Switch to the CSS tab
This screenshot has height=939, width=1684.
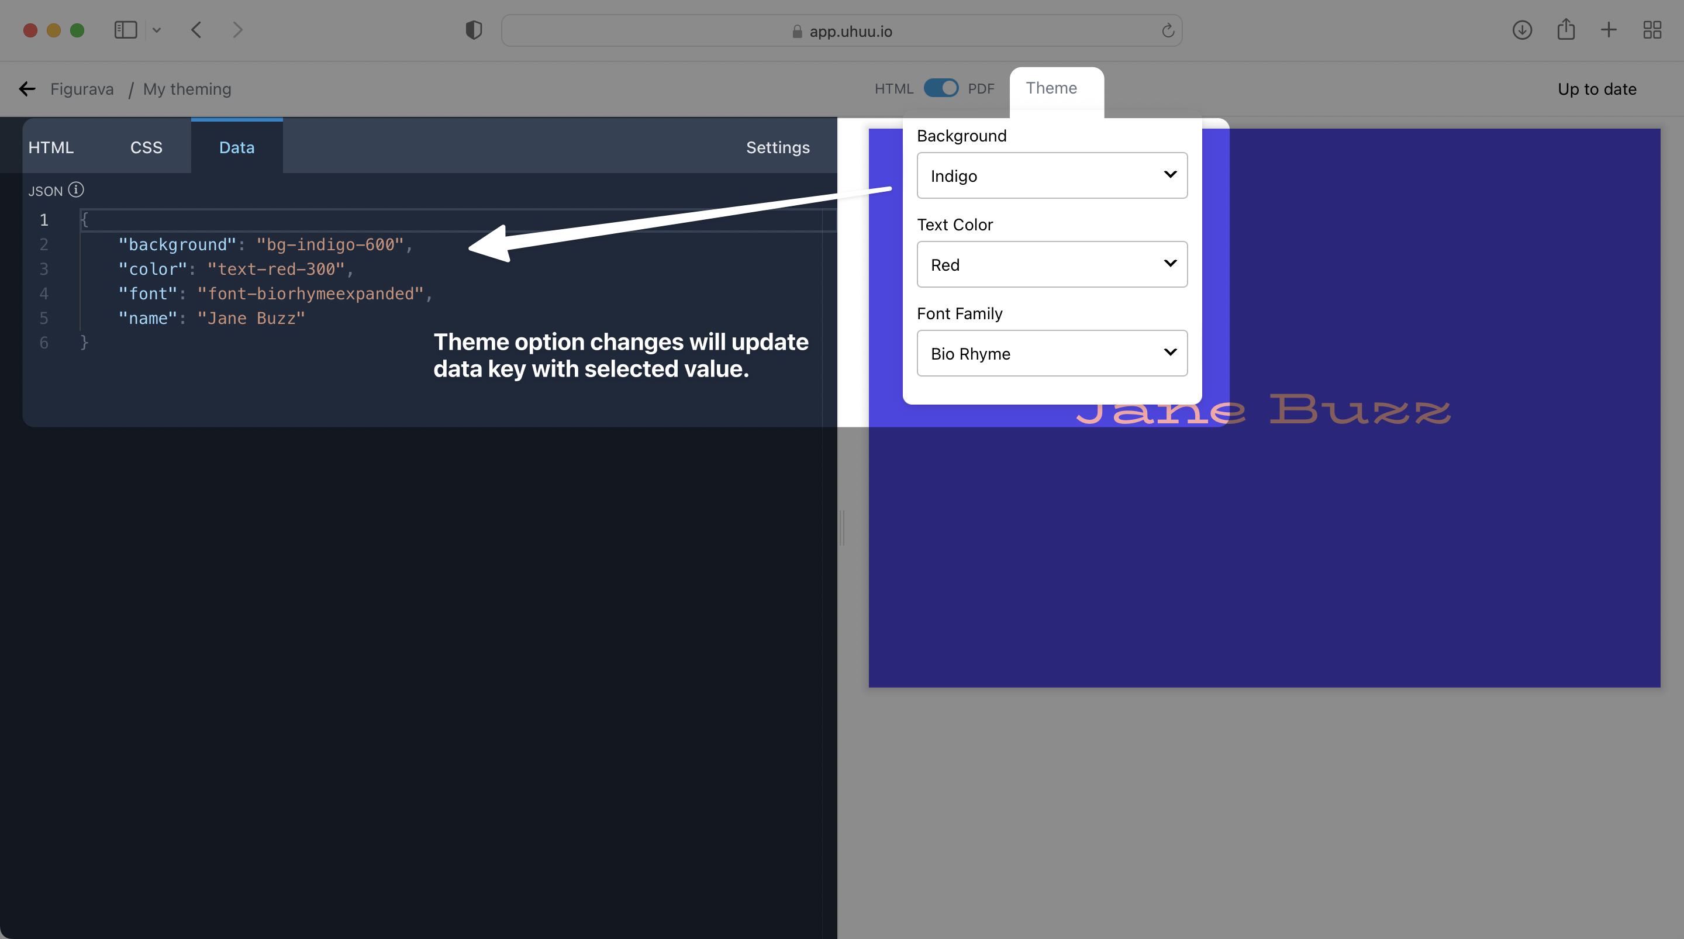146,147
